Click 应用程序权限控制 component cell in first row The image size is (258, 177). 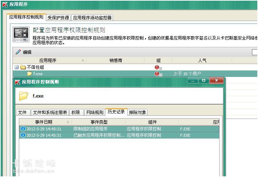(x=144, y=129)
